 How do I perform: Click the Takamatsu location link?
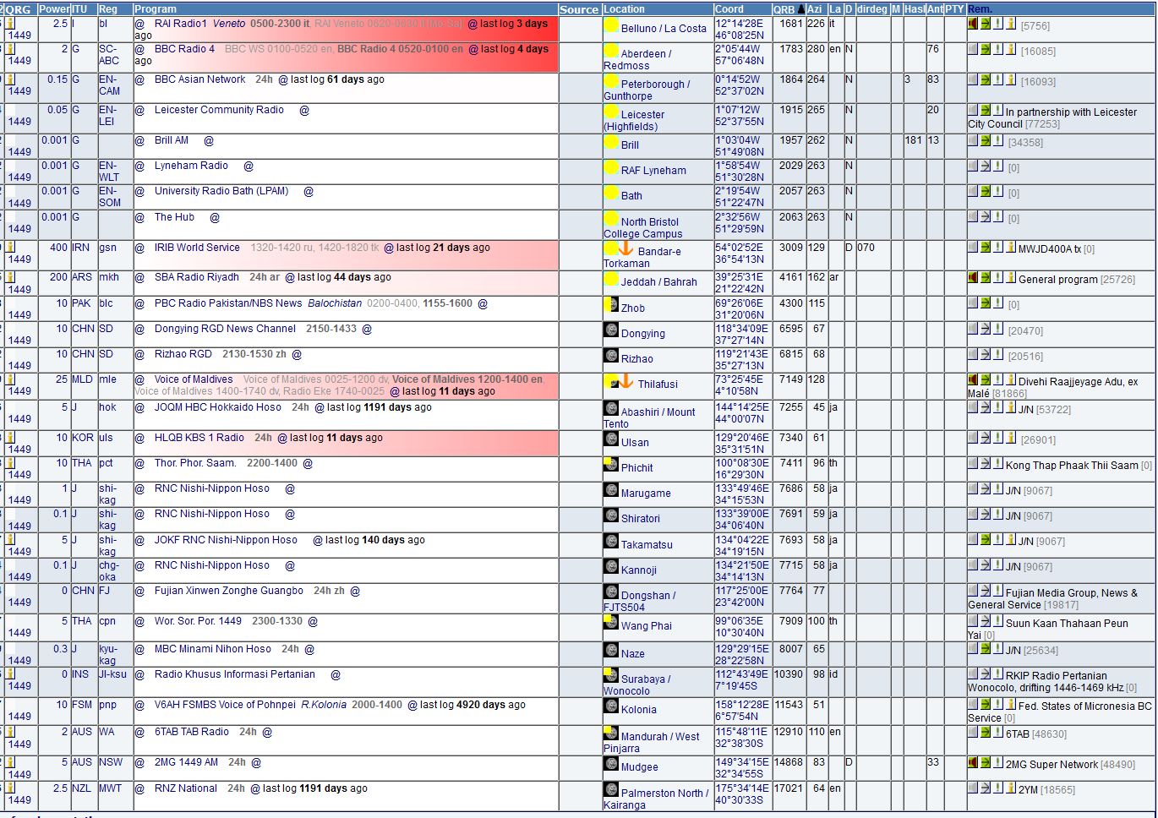click(647, 544)
